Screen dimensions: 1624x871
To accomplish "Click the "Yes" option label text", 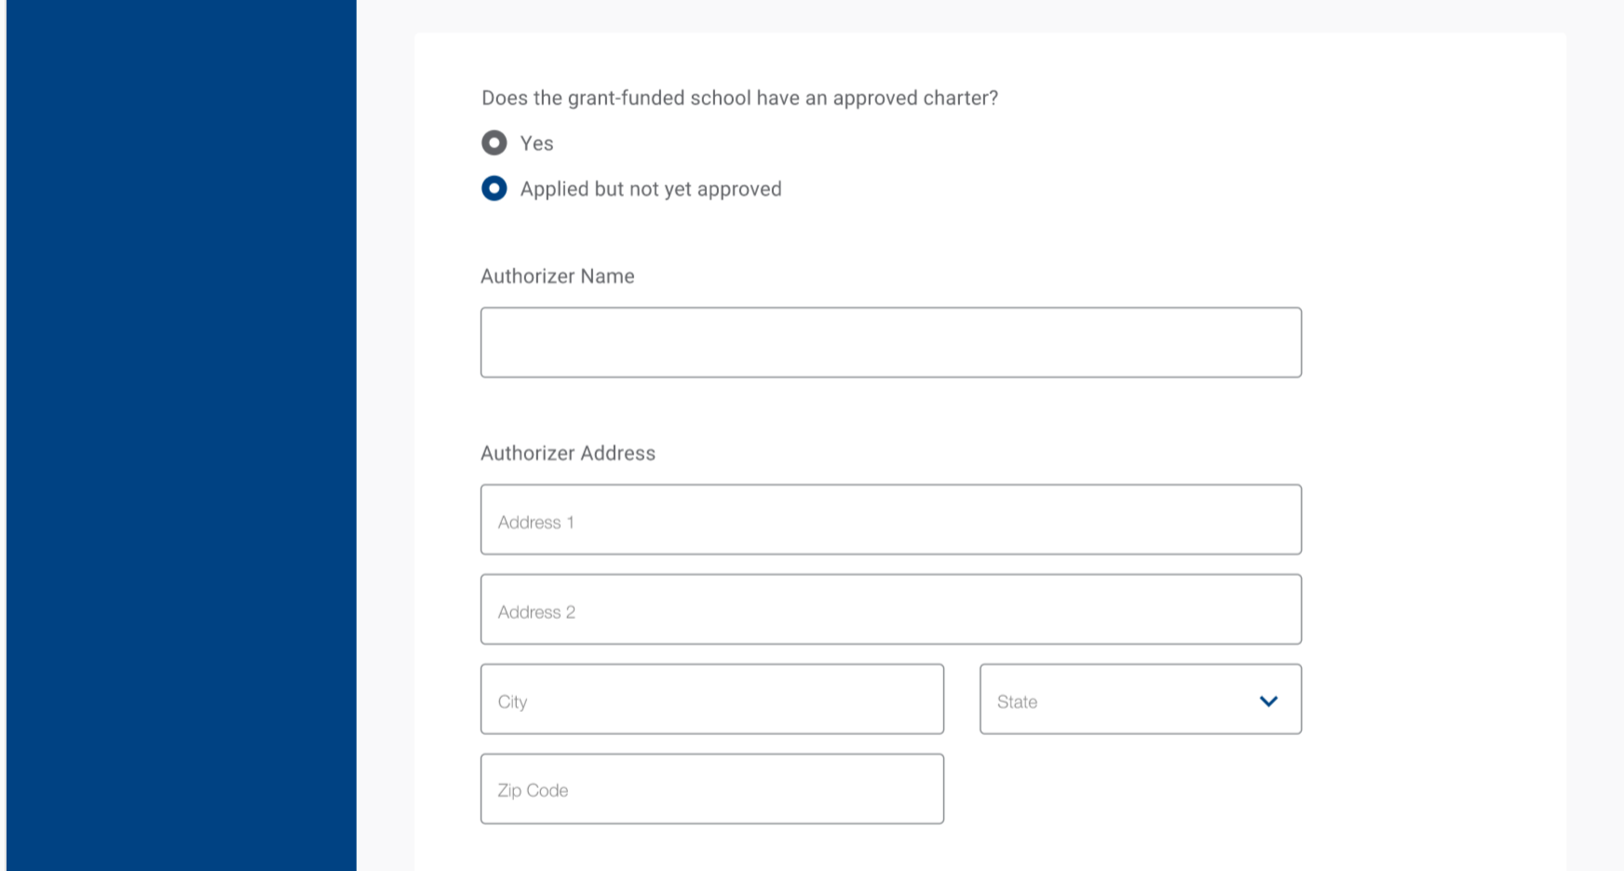I will coord(536,143).
